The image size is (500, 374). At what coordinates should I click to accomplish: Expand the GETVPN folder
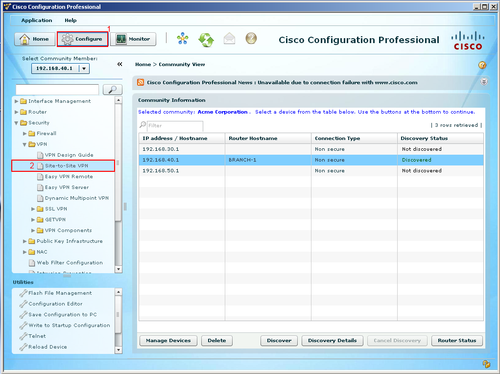point(33,220)
